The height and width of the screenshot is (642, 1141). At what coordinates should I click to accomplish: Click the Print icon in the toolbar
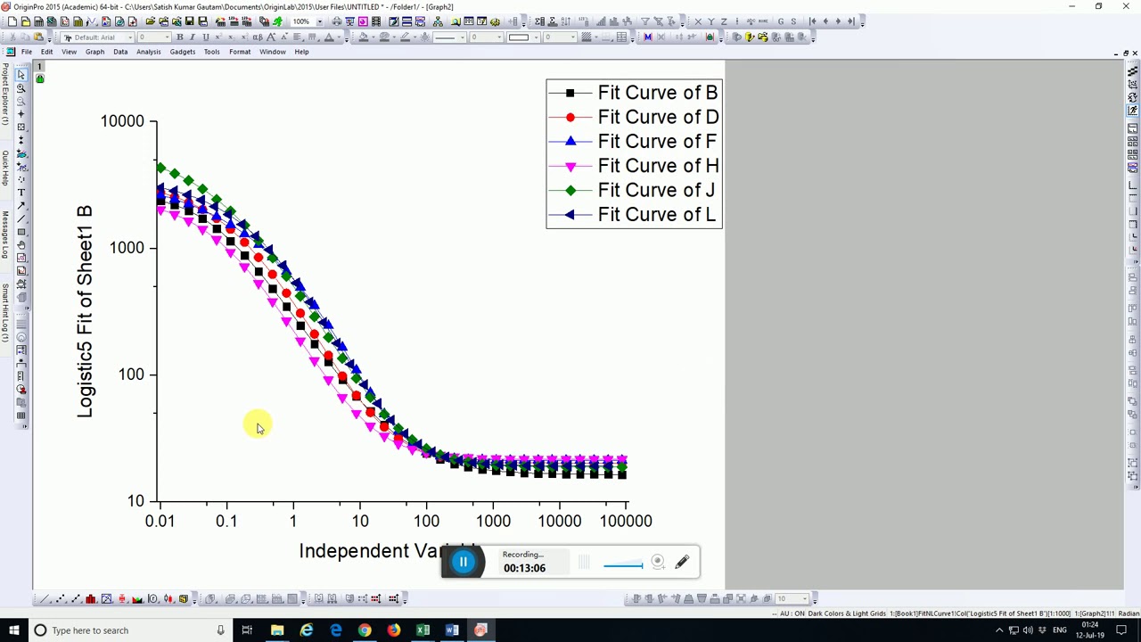pyautogui.click(x=337, y=21)
